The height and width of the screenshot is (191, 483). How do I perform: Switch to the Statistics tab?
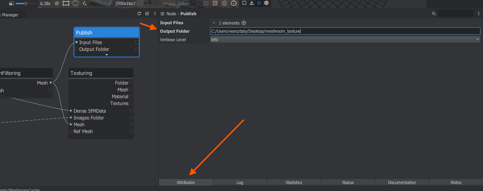294,182
